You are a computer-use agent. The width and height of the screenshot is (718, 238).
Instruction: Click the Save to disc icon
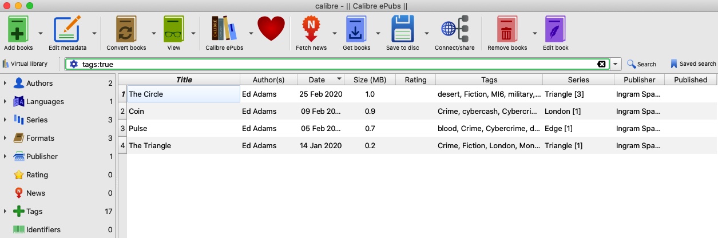coord(403,29)
